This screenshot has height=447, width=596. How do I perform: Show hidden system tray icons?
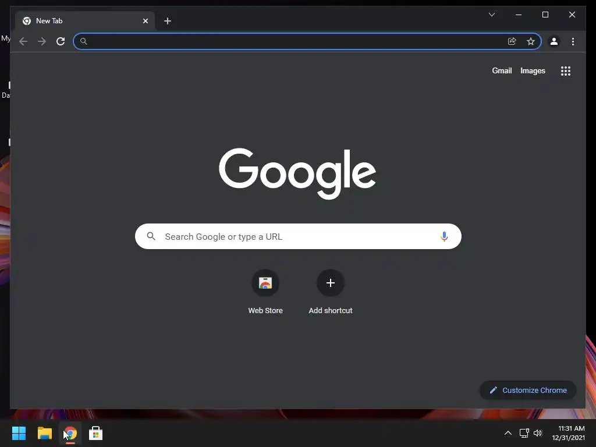coord(508,433)
